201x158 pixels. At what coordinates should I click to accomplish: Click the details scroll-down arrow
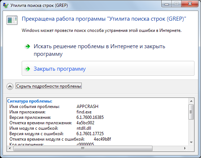(x=191, y=142)
